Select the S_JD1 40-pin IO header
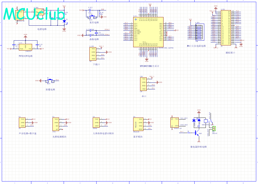 (x=226, y=28)
